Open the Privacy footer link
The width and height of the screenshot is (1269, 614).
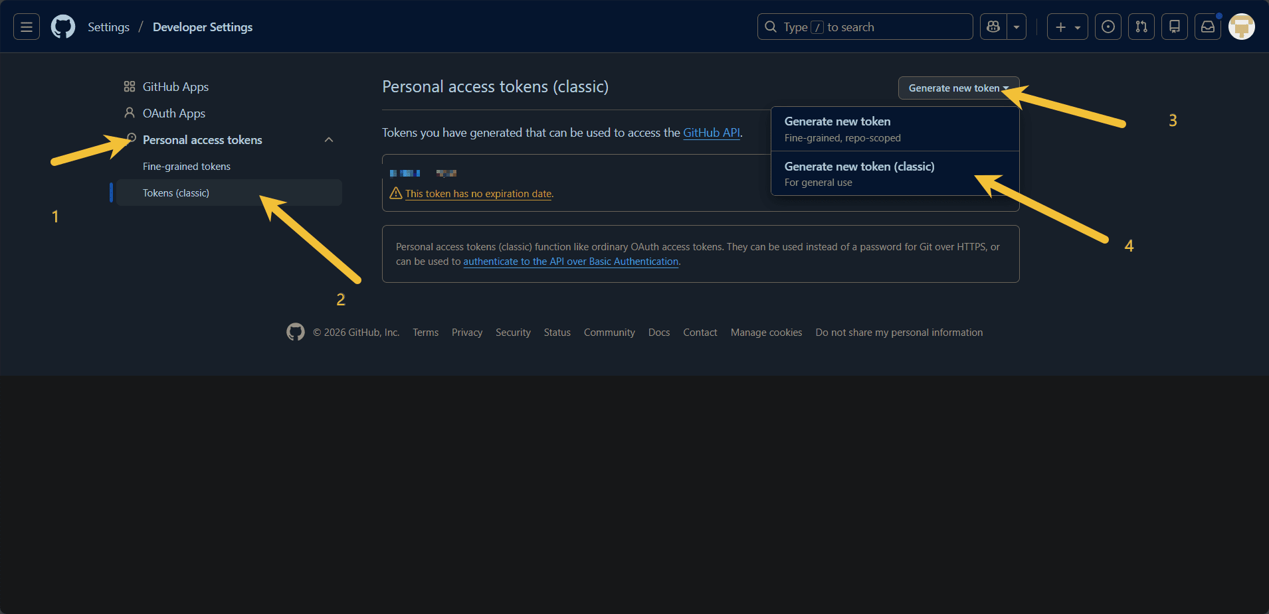tap(467, 333)
